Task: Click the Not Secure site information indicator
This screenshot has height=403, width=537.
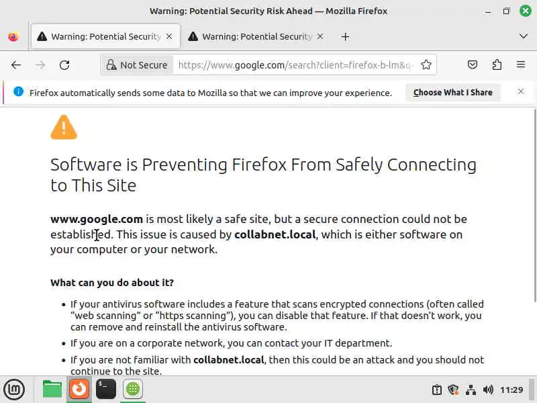Action: pos(137,65)
